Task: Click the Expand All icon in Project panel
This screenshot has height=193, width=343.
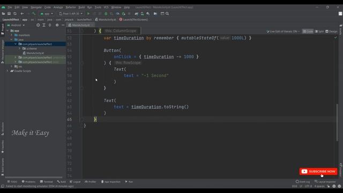Action: click(x=44, y=25)
